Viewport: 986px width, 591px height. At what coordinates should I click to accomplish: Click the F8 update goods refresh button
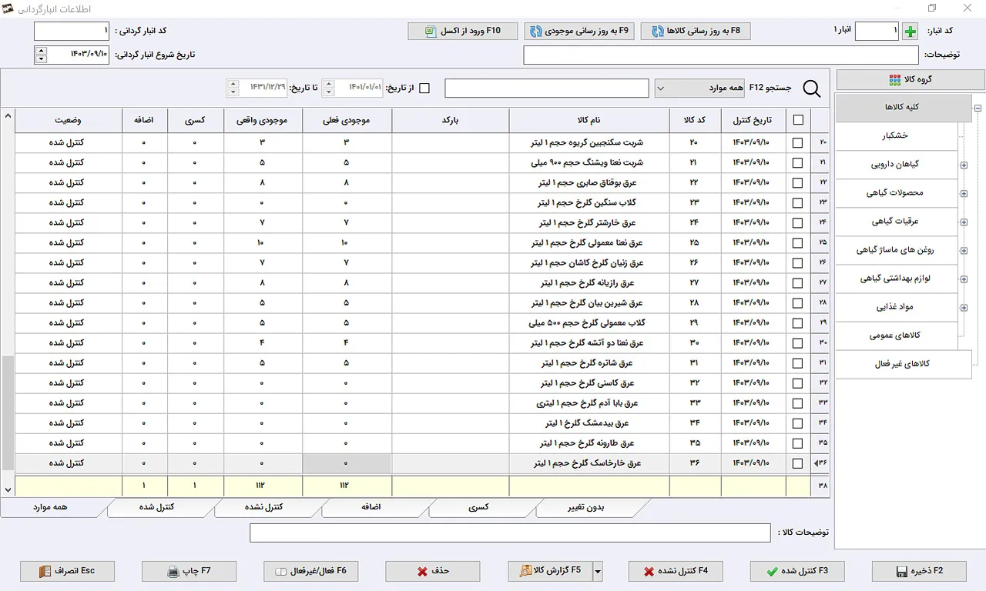(x=696, y=32)
